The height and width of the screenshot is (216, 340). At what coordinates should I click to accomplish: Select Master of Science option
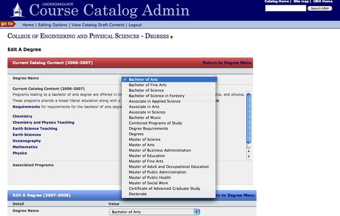(x=169, y=139)
